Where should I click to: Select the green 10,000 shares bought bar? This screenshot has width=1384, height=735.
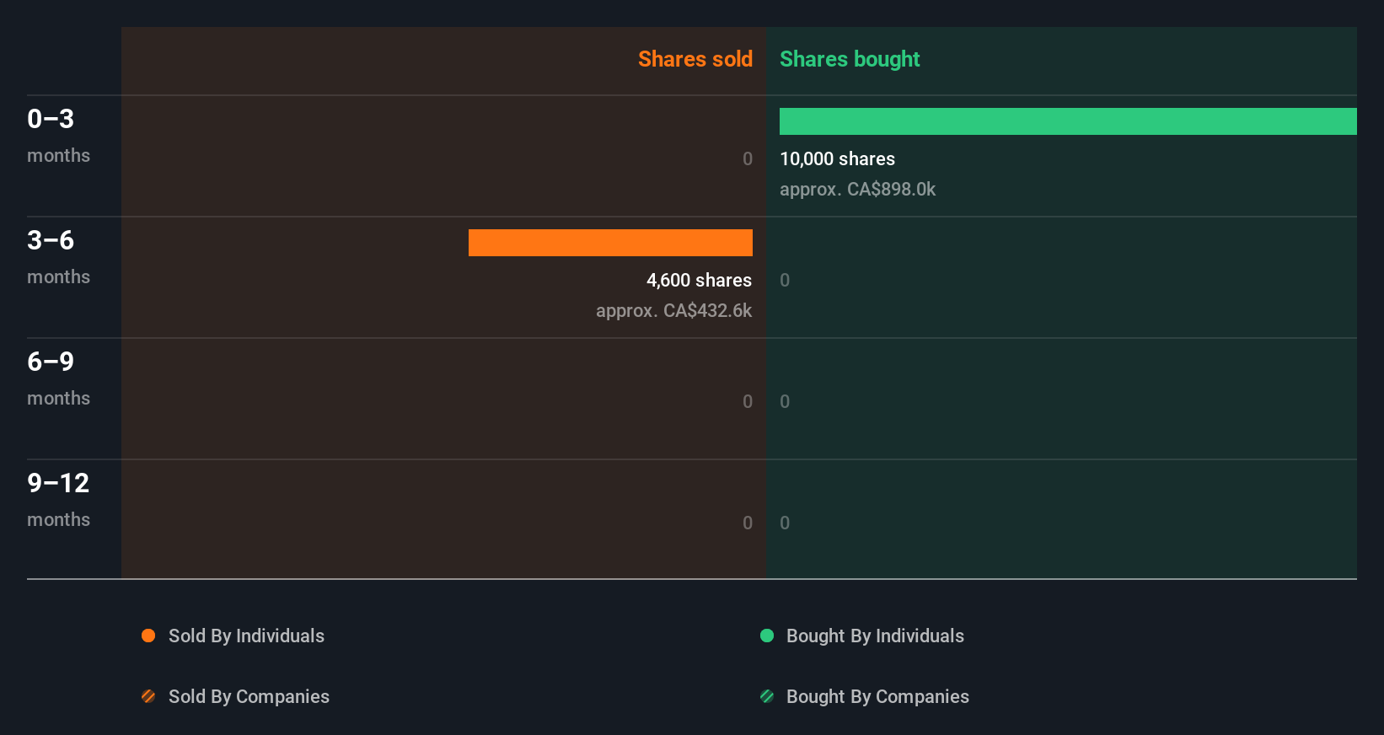coord(1068,121)
